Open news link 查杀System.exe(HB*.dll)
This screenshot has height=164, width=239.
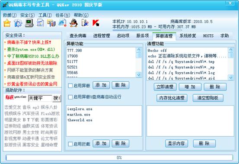(x=31, y=49)
